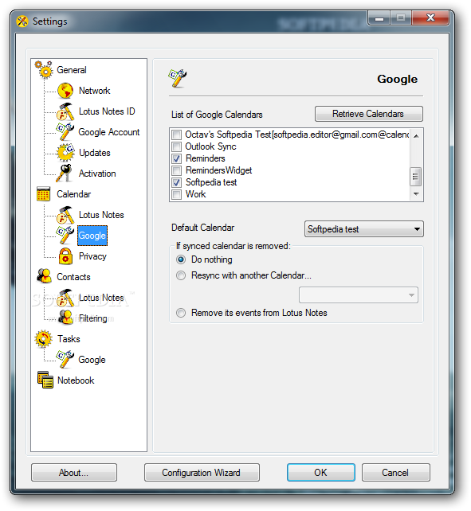Select the Tasks tree entry
471x511 pixels.
click(69, 339)
